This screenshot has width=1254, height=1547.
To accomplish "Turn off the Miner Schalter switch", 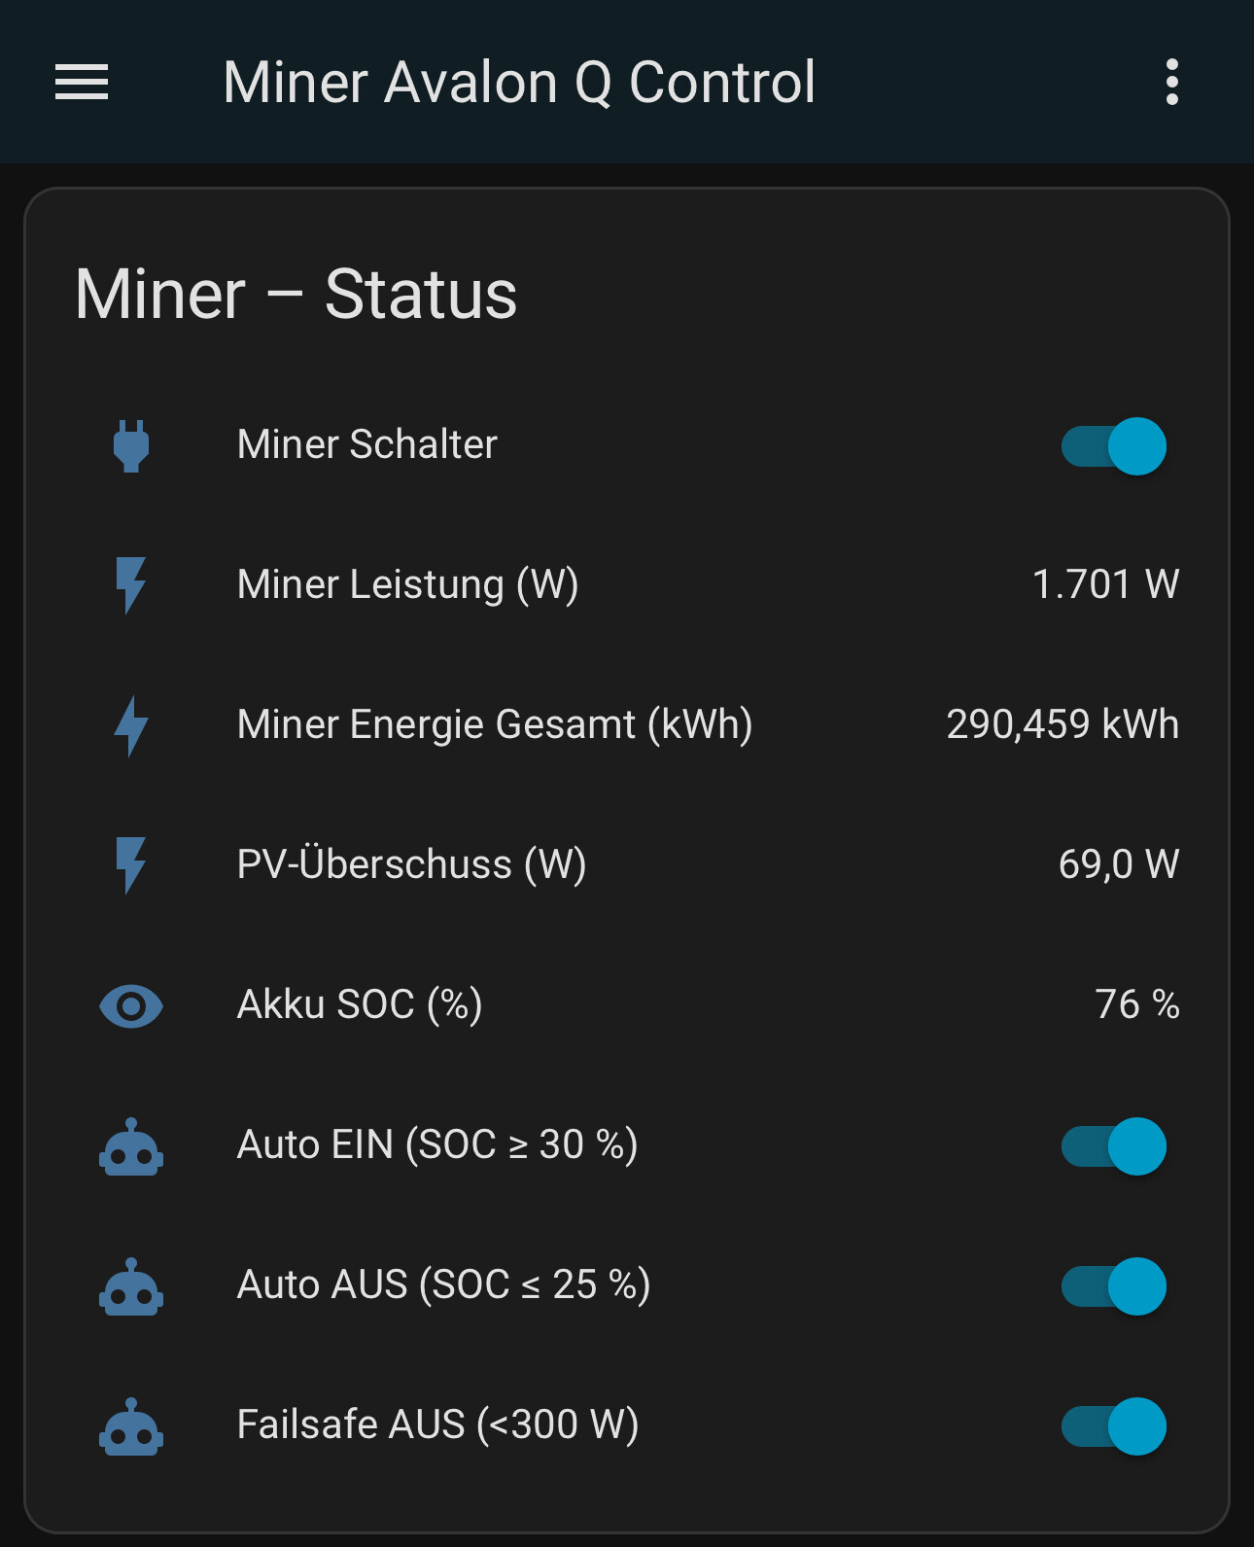I will (1114, 446).
